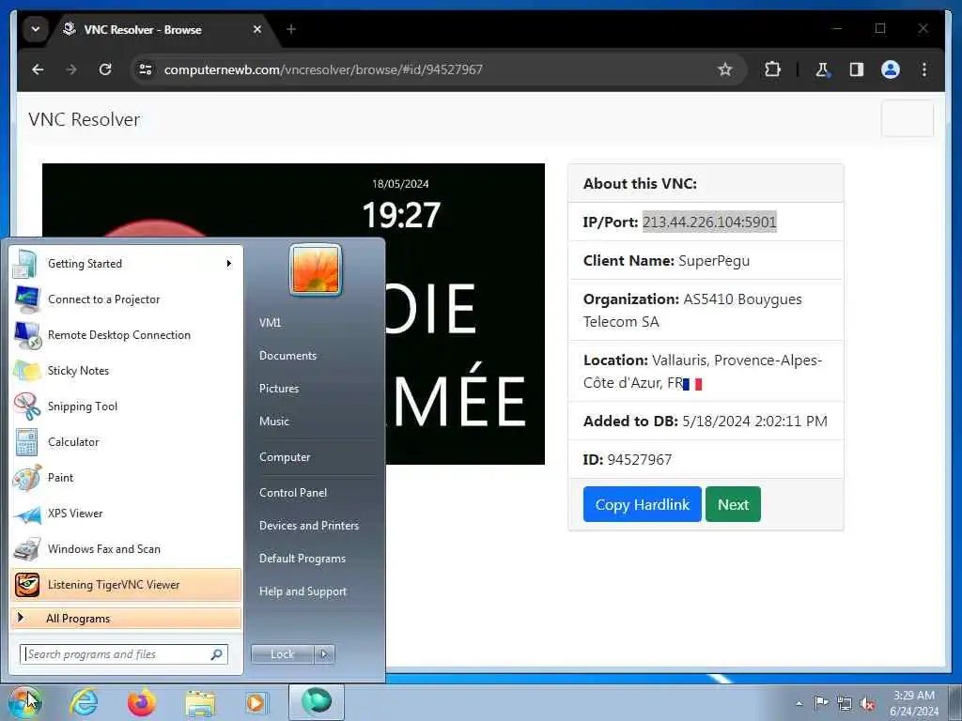This screenshot has width=962, height=721.
Task: Open the Extensions puzzle icon
Action: 772,69
